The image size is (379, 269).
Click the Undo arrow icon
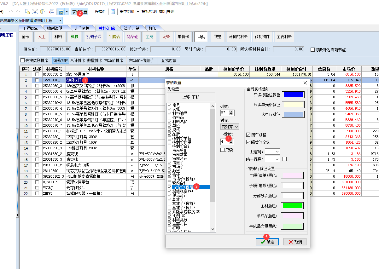click(x=11, y=12)
